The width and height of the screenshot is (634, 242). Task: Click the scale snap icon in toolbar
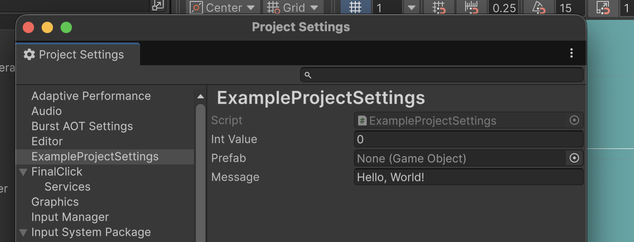[x=603, y=7]
